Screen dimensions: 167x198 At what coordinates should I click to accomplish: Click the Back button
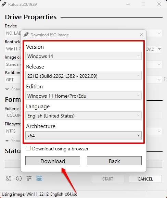coord(114,161)
